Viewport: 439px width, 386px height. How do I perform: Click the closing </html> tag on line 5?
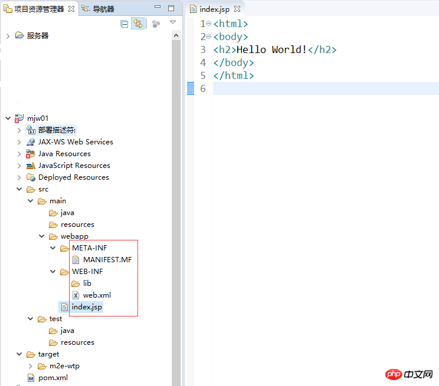tap(234, 75)
